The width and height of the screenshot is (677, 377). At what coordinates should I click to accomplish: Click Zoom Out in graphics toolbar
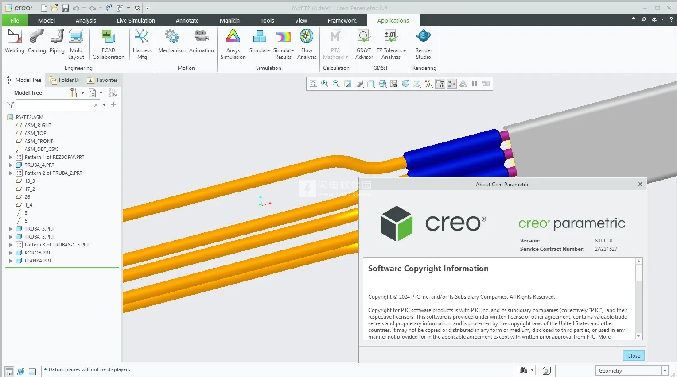coord(336,84)
